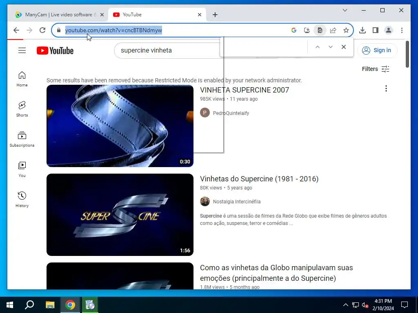Open the Chrome three-dot menu
Image resolution: width=418 pixels, height=313 pixels.
(402, 30)
